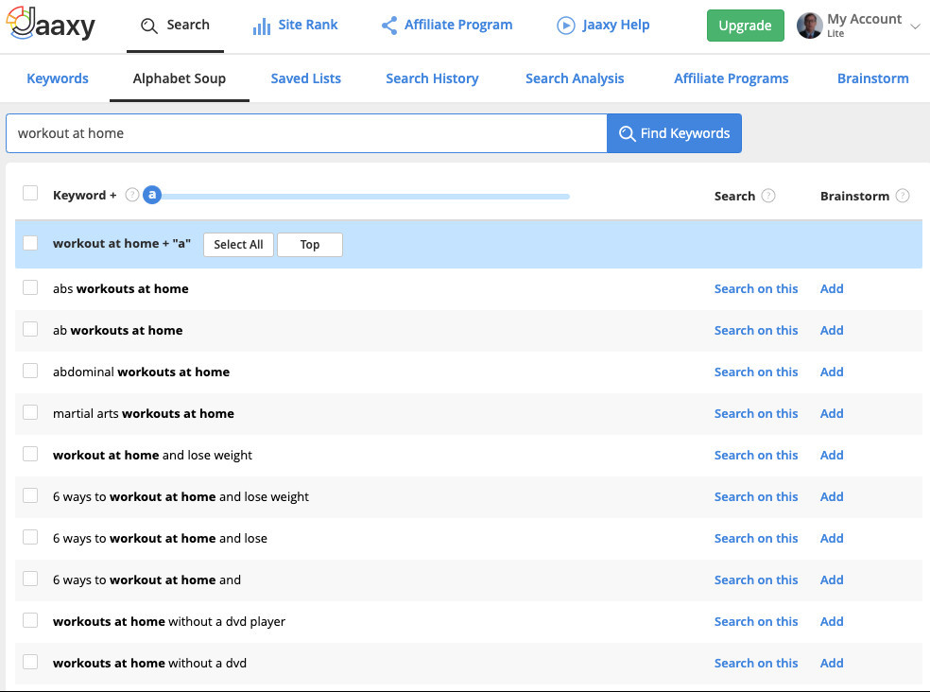Check '6 ways to workout at home and lose' checkbox
930x692 pixels.
tap(30, 537)
